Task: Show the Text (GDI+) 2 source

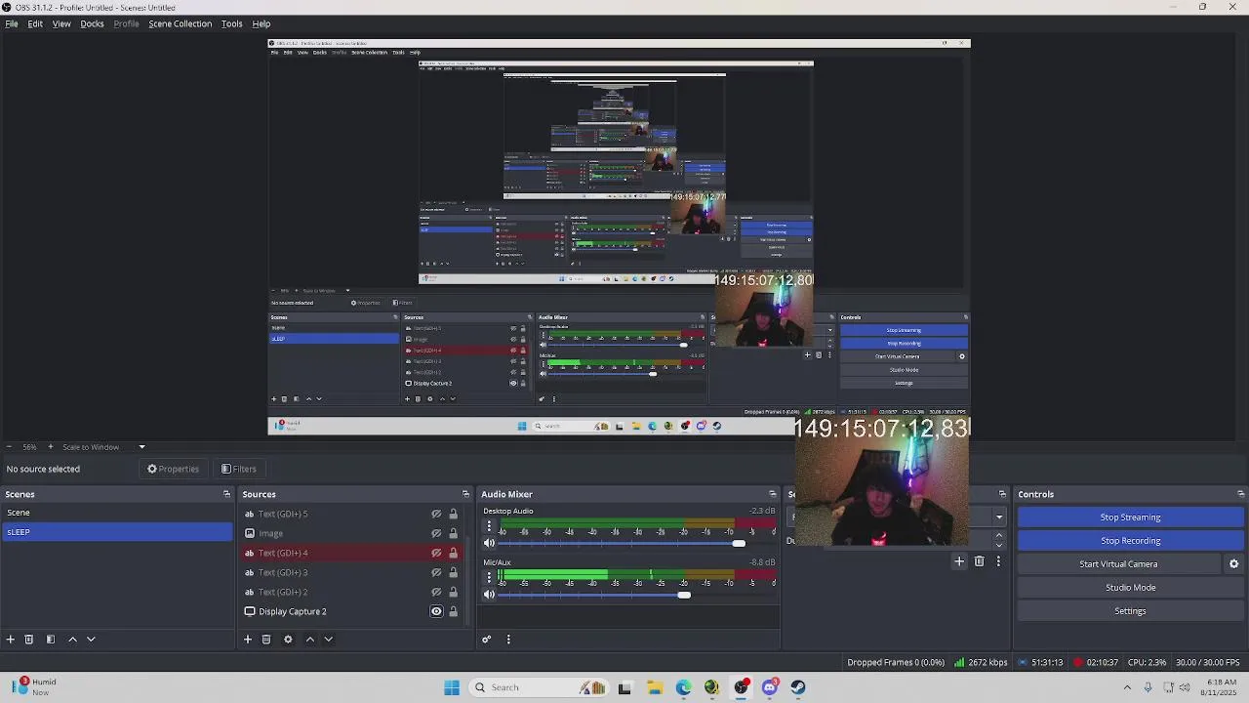Action: 436,592
